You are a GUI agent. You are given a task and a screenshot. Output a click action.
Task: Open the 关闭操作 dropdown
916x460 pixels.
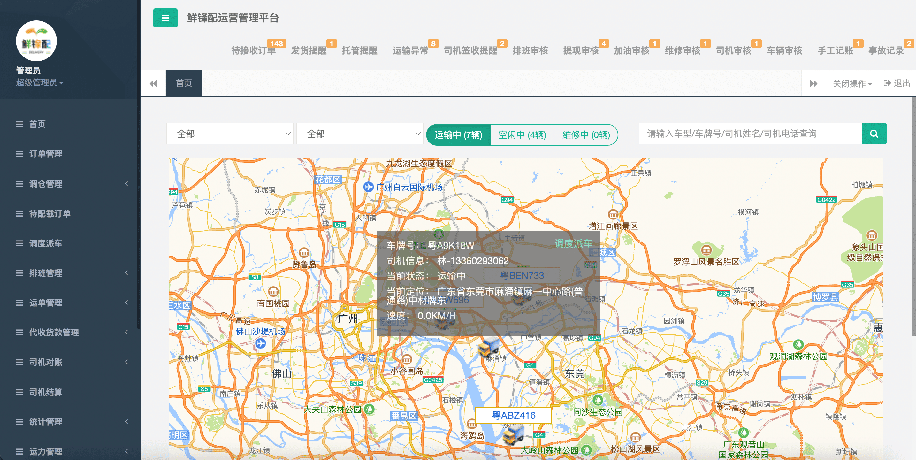852,83
